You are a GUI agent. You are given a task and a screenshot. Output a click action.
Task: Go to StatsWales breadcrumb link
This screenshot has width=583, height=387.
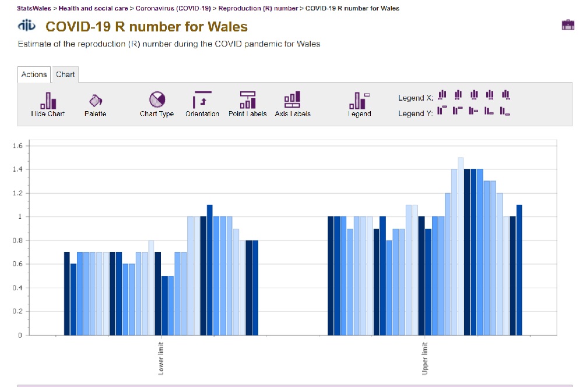click(x=34, y=8)
